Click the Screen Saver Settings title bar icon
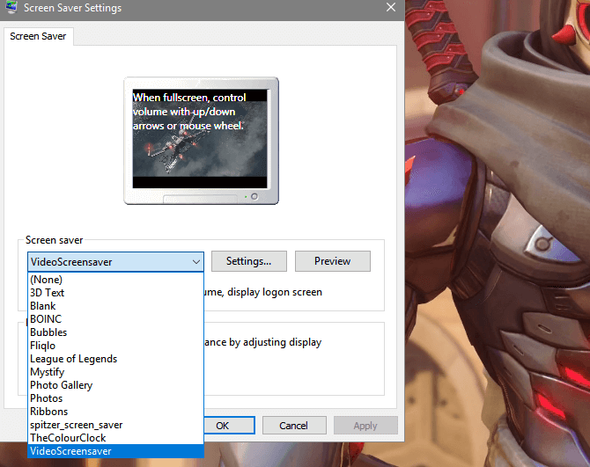 10,8
